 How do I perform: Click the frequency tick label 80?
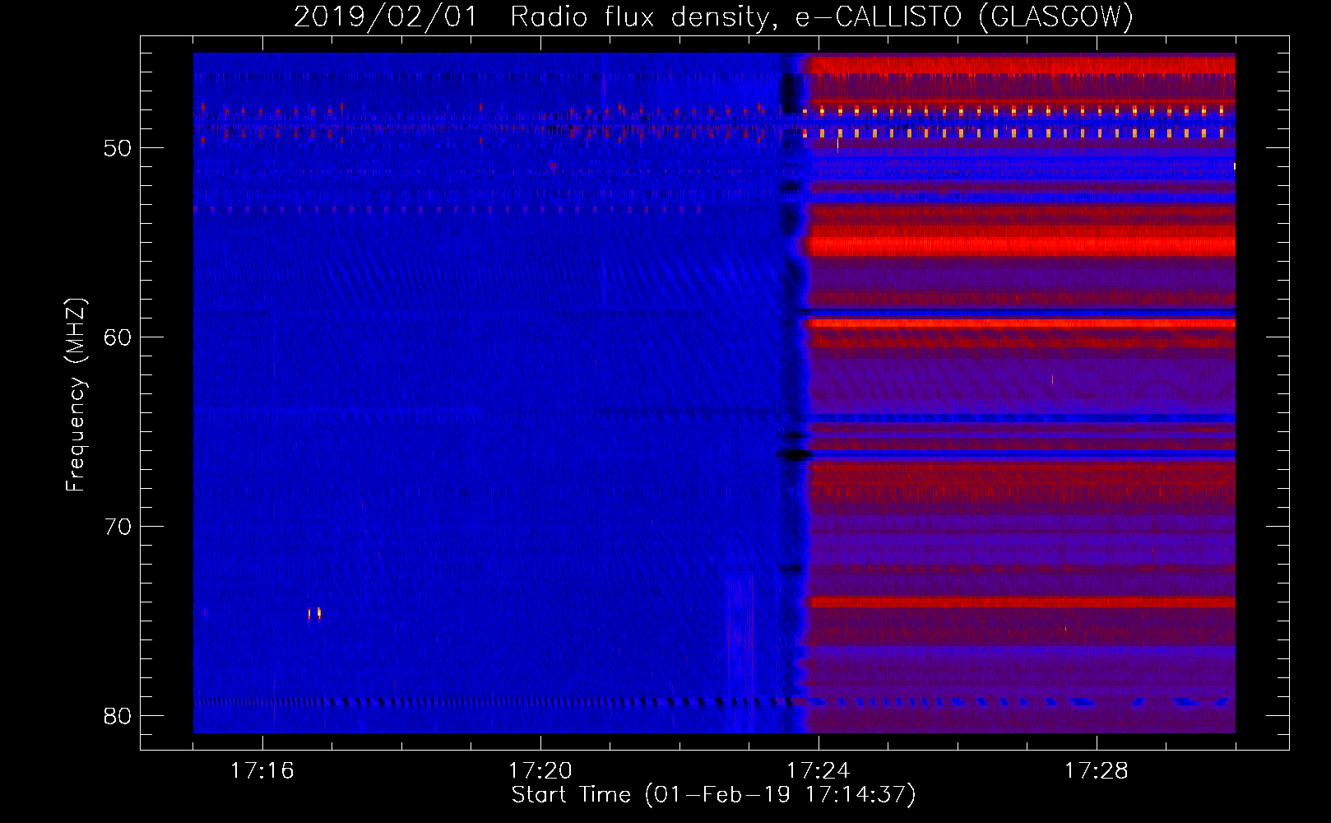(x=118, y=716)
